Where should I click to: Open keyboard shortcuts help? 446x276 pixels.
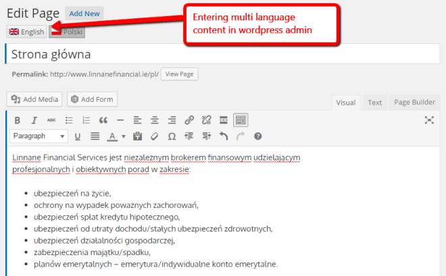point(258,136)
